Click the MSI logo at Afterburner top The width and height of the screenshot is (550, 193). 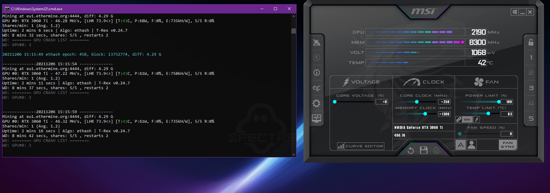coord(423,11)
